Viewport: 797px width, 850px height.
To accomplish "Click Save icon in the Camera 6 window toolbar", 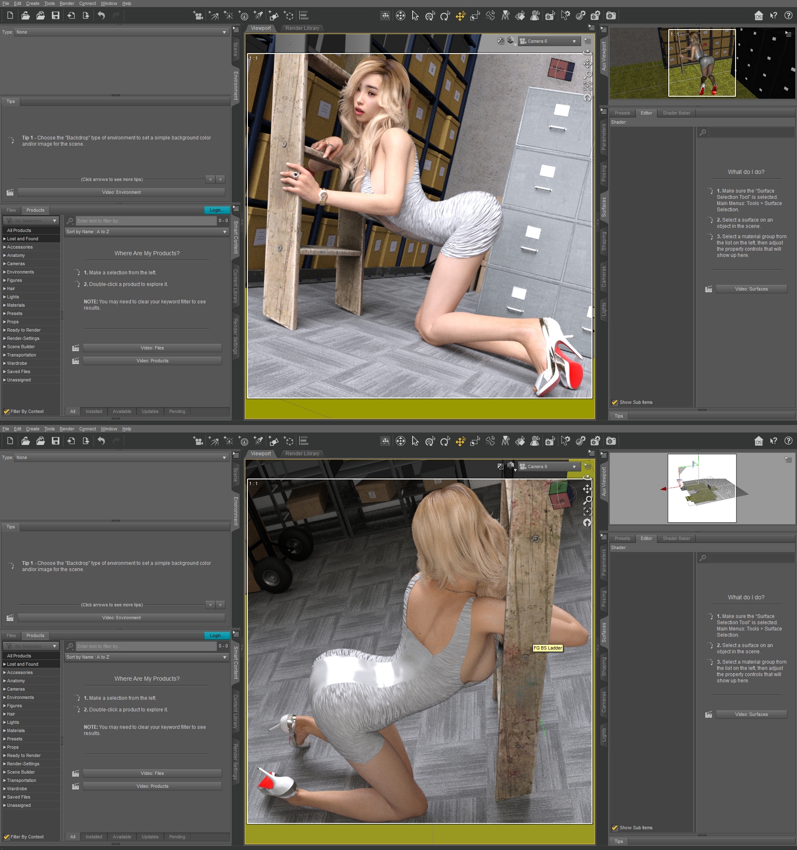I will point(56,16).
